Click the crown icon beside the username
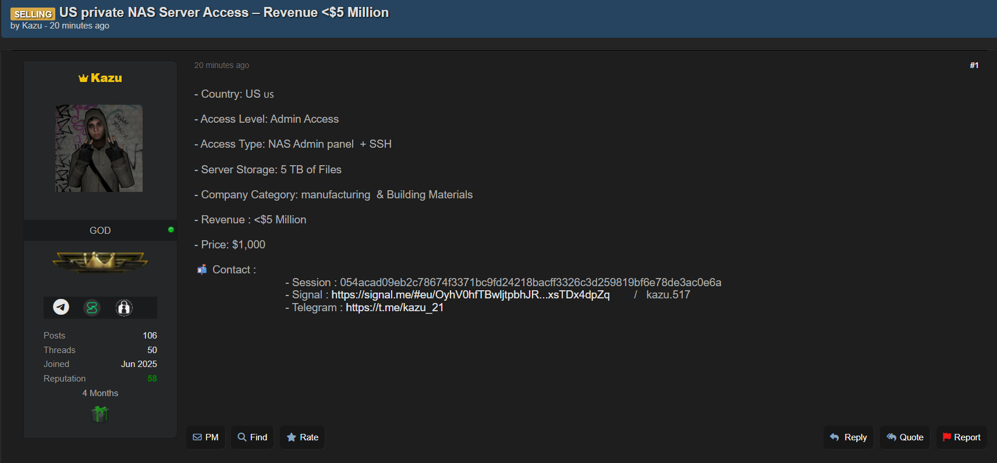The width and height of the screenshot is (997, 463). click(83, 79)
